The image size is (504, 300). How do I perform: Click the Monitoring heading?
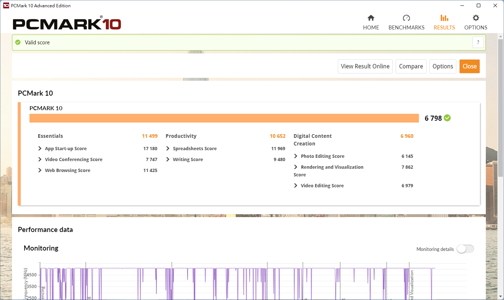(41, 248)
